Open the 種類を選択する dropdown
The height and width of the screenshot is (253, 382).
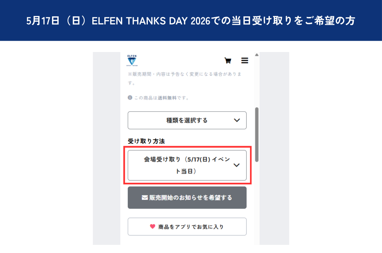(187, 120)
